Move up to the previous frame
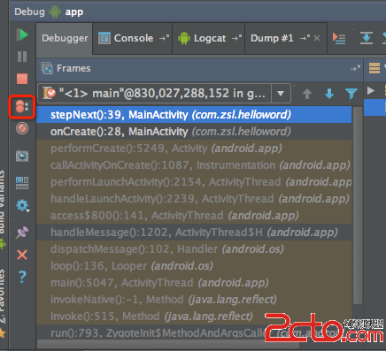This screenshot has height=351, width=386. click(307, 94)
